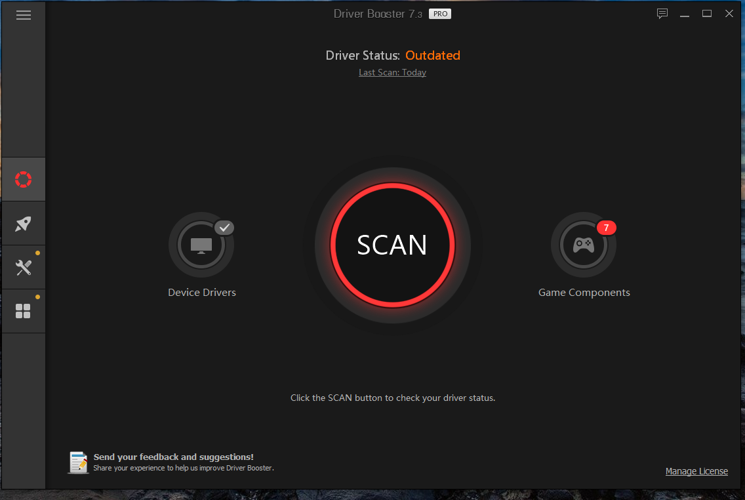
Task: Click Send your feedback and suggestions
Action: point(173,457)
